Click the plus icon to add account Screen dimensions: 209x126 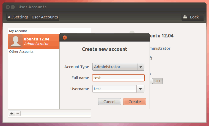(12, 113)
